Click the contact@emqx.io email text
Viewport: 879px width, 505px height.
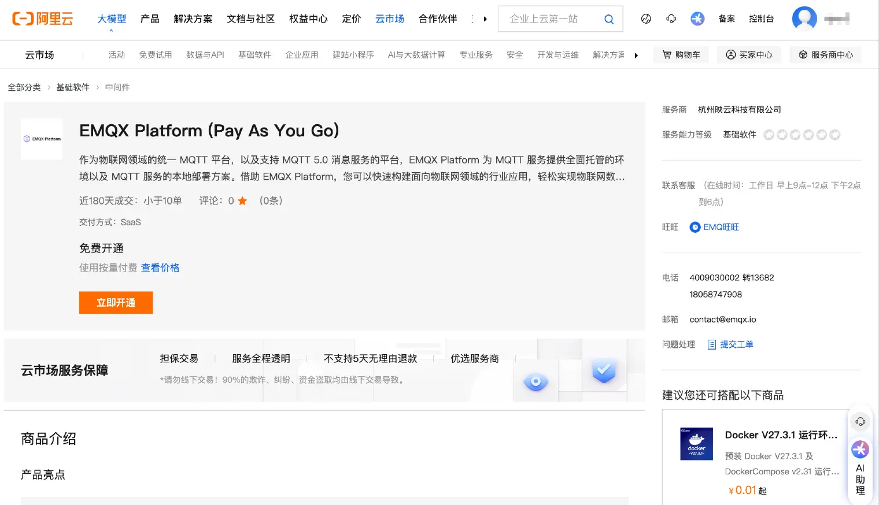pyautogui.click(x=723, y=320)
